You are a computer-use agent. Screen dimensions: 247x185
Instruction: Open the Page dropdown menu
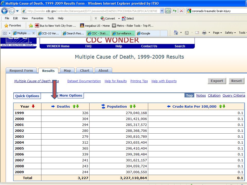[217, 33]
